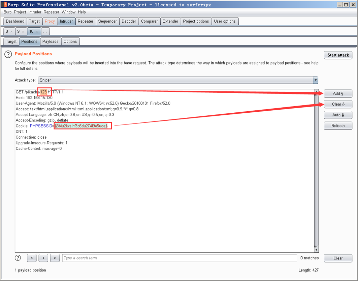Click the PHPSESSID cookie payload value
The height and width of the screenshot is (281, 358).
click(x=81, y=126)
